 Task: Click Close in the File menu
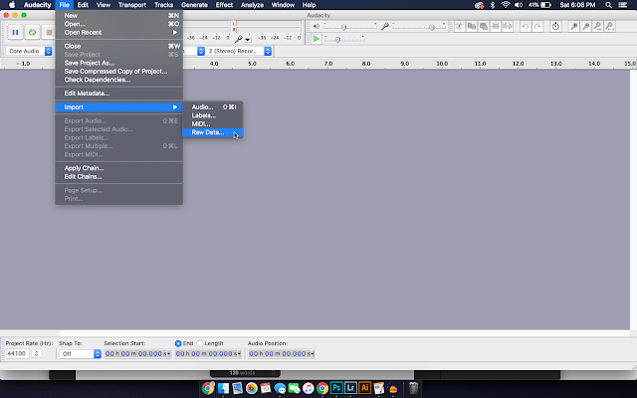click(x=118, y=46)
